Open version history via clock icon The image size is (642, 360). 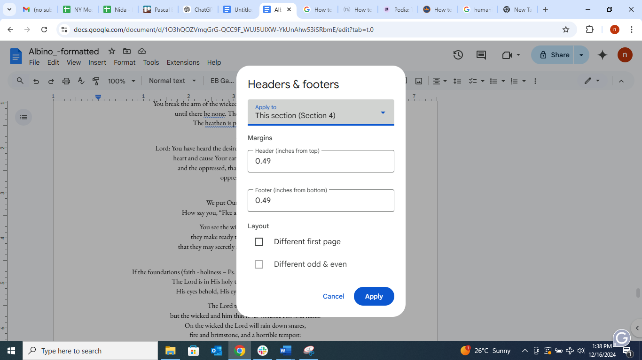(x=458, y=55)
